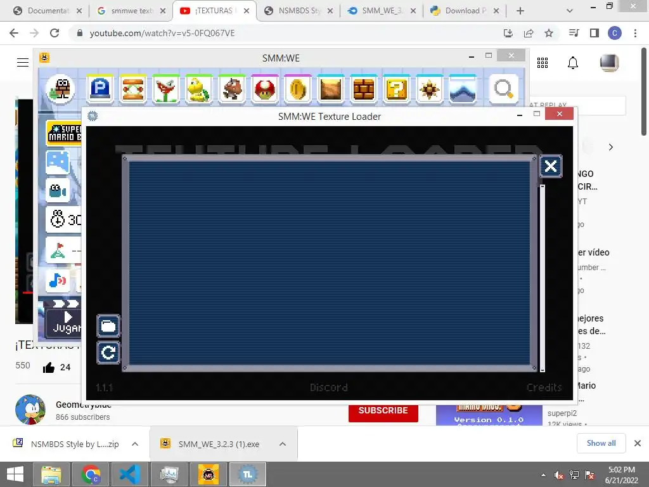649x487 pixels.
Task: Go back in the browser
Action: click(x=14, y=33)
